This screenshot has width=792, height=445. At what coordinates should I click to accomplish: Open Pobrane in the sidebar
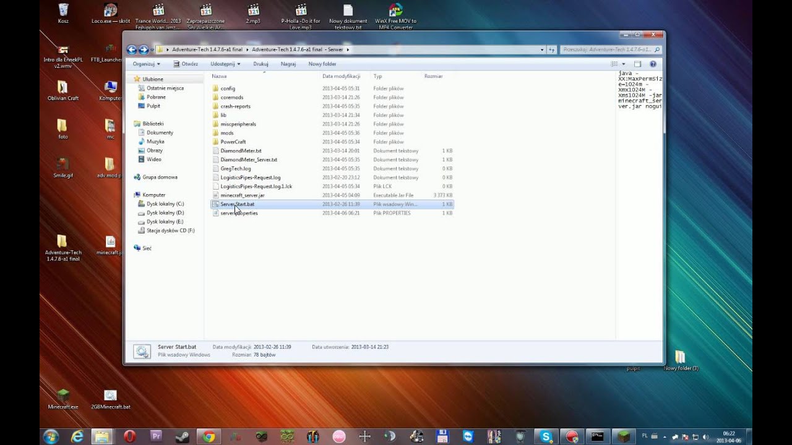pos(156,97)
